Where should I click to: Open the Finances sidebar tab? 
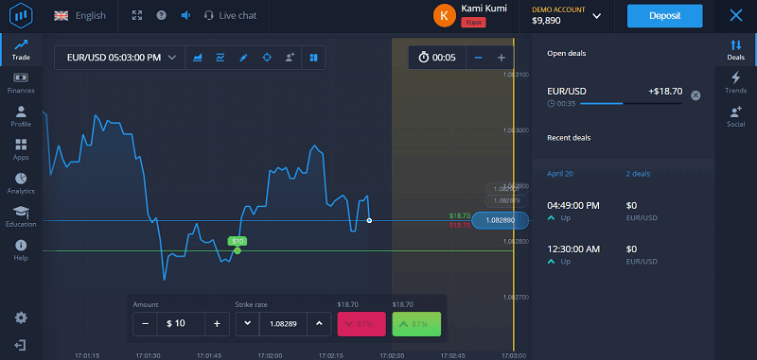click(21, 83)
